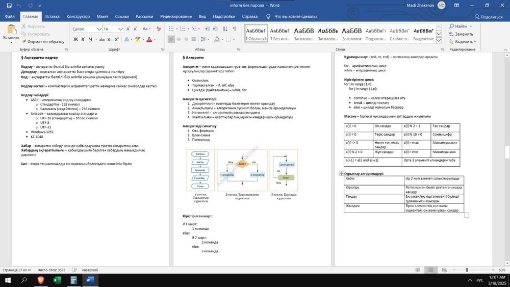Apply yellow text highlight marker

coord(138,39)
